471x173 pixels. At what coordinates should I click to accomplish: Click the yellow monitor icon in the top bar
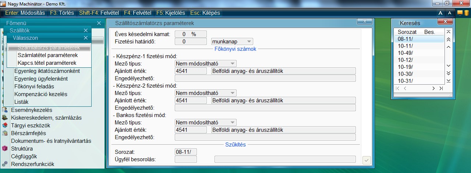460,13
